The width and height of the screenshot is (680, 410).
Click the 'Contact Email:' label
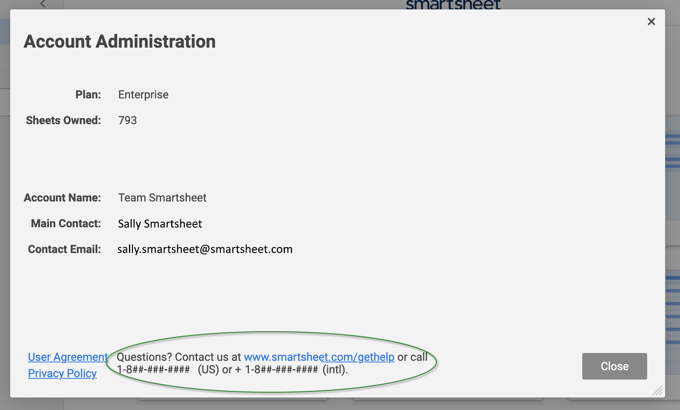click(64, 249)
